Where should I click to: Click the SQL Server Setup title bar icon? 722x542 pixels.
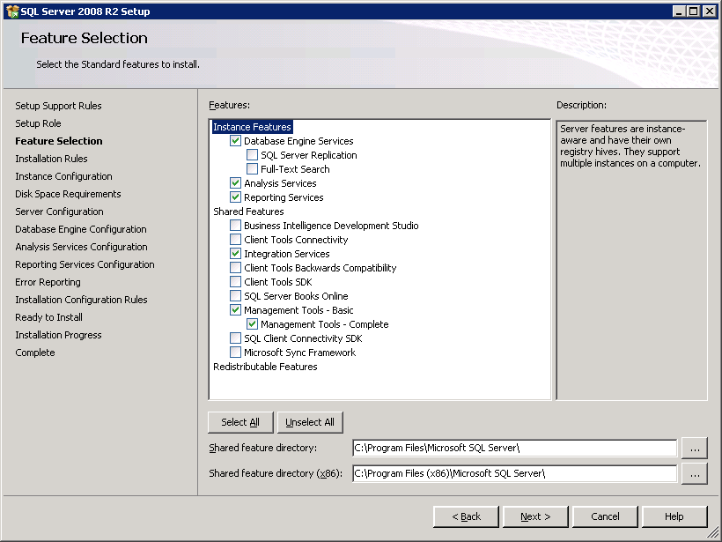pos(12,11)
